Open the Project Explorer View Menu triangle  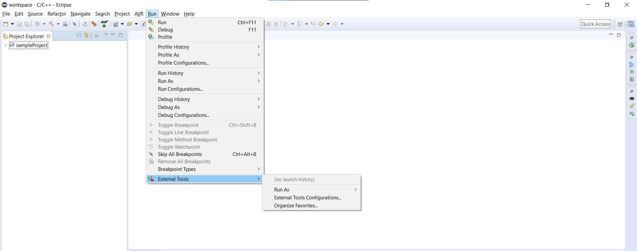[x=106, y=35]
